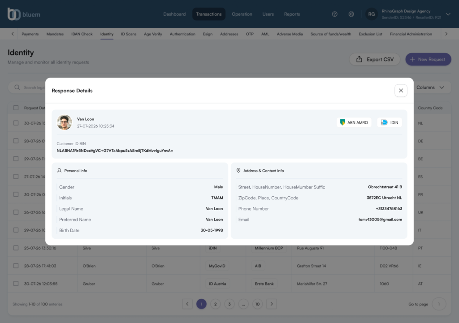Click the bluem logo
The width and height of the screenshot is (459, 323).
[24, 14]
